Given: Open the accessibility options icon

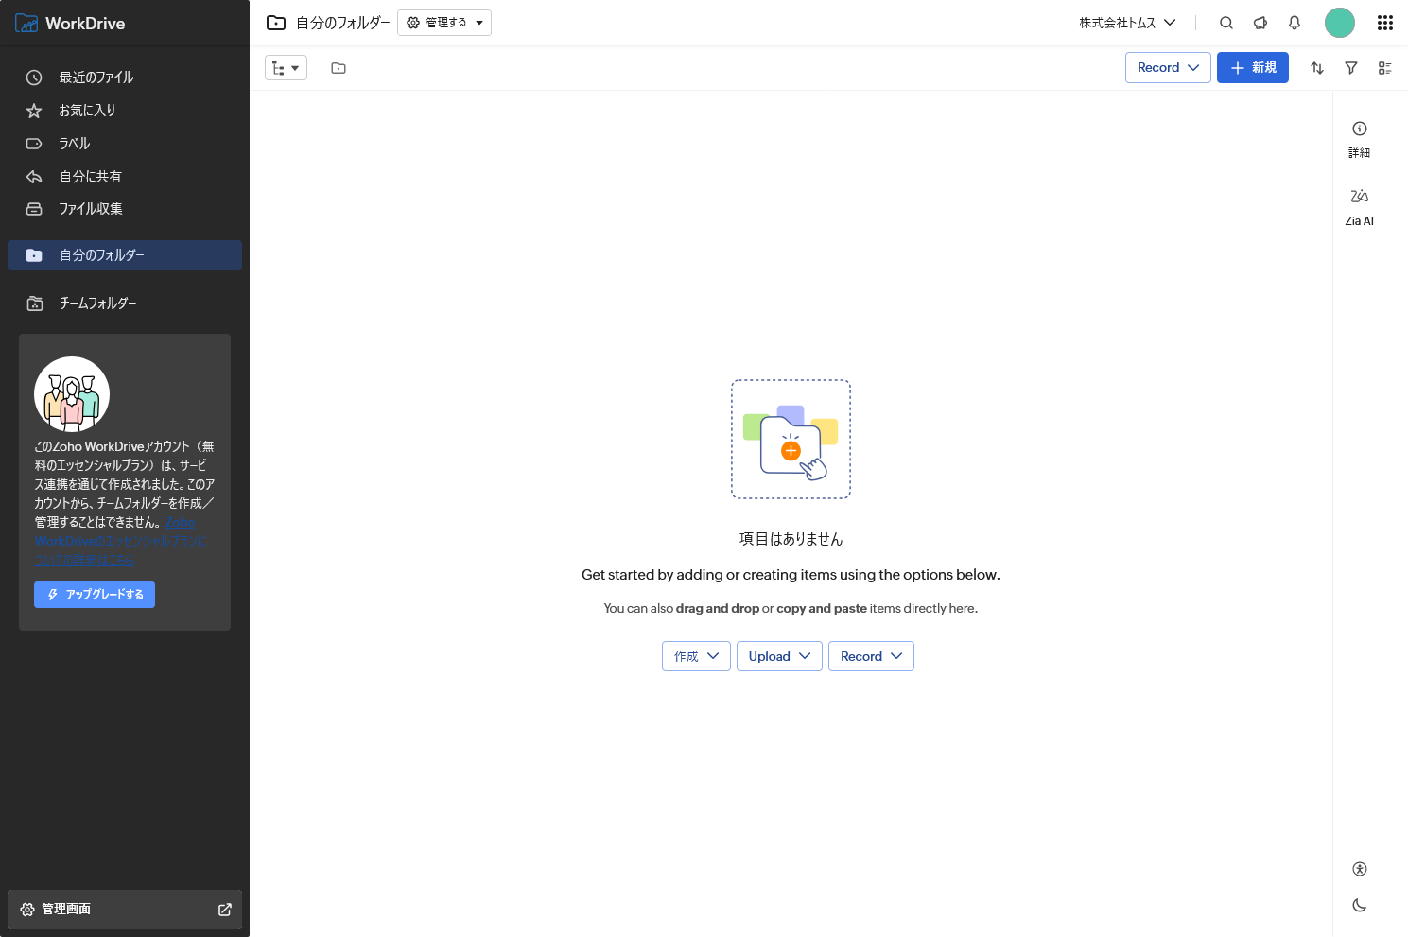Looking at the screenshot, I should click(x=1359, y=869).
